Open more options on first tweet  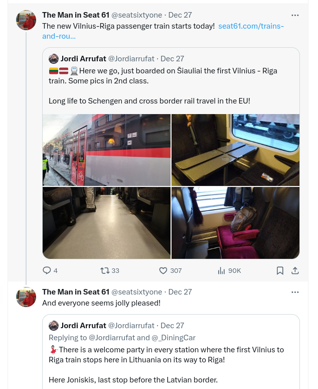295,15
